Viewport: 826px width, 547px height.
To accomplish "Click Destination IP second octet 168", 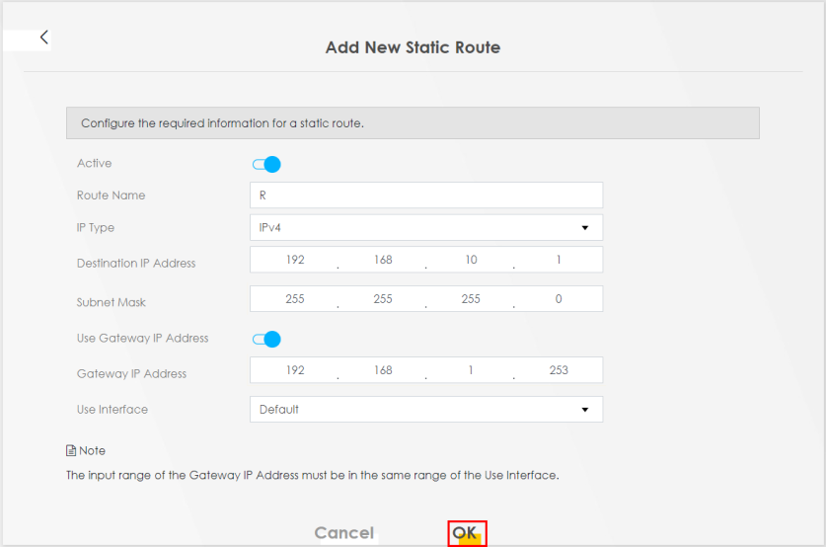I will coord(383,260).
